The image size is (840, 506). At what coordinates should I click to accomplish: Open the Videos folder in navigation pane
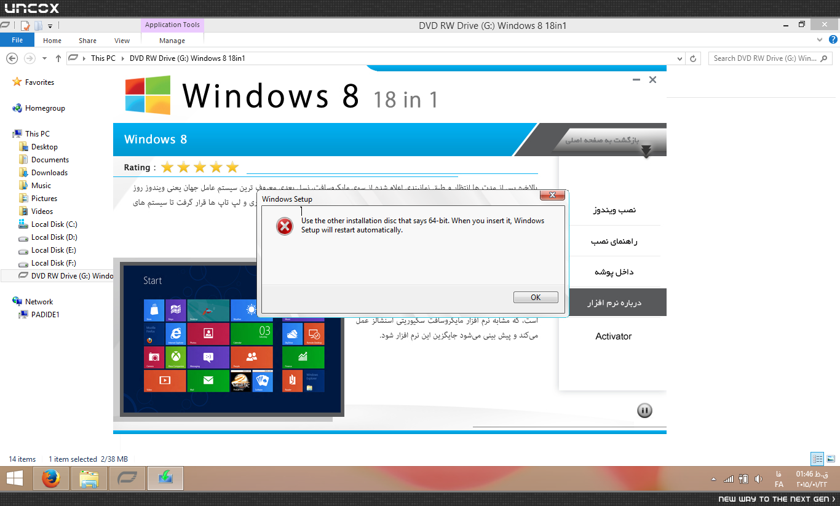click(42, 211)
